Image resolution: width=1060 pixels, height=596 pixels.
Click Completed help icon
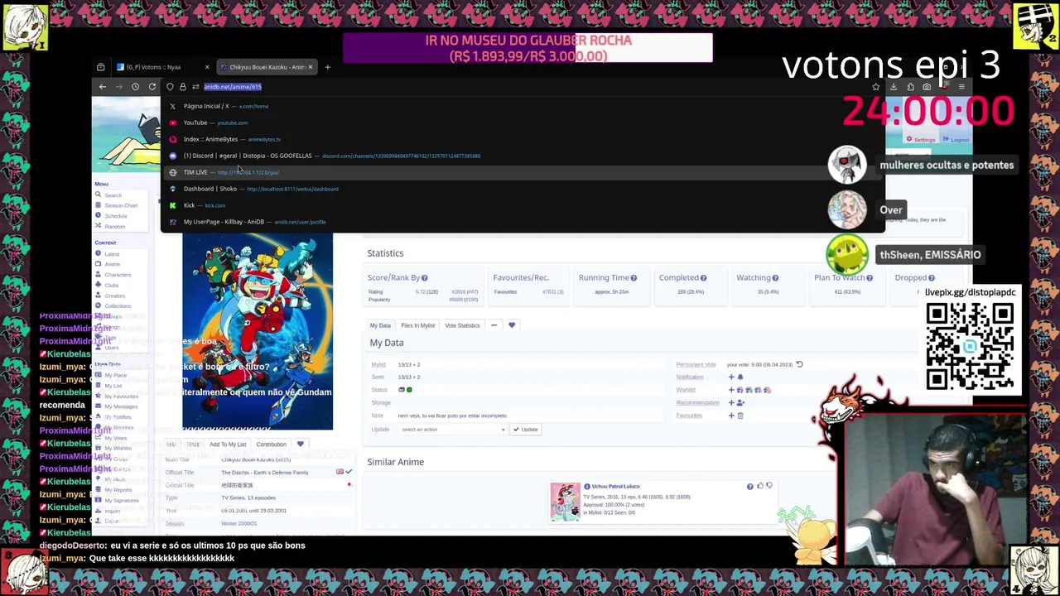tap(703, 278)
